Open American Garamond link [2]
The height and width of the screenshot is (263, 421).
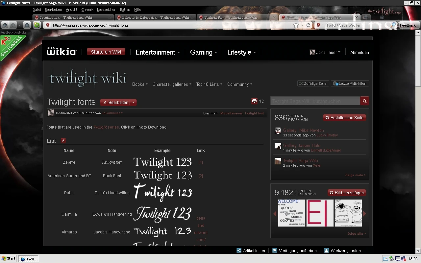201,176
